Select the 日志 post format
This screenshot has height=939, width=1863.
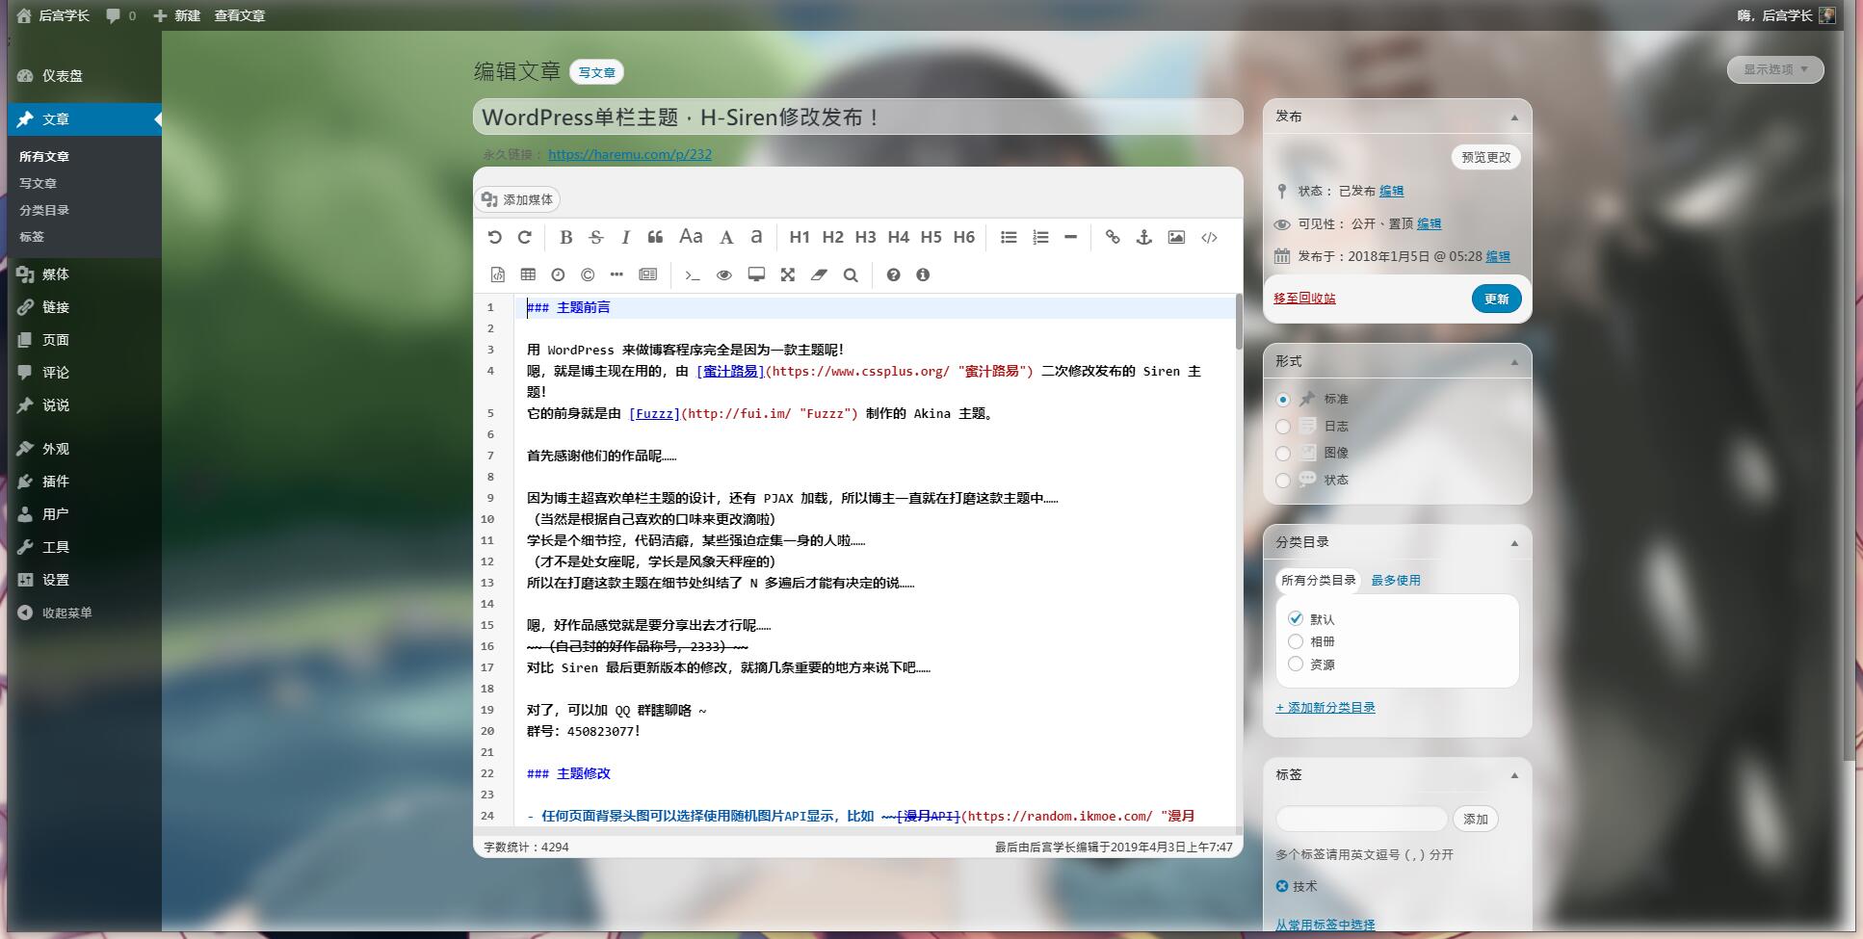pyautogui.click(x=1283, y=426)
